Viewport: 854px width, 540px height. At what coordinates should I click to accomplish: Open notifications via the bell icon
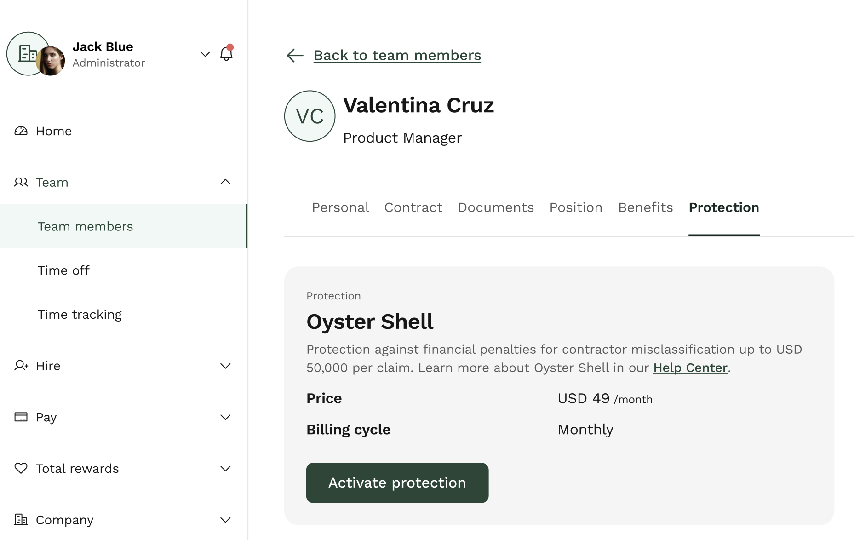coord(226,54)
